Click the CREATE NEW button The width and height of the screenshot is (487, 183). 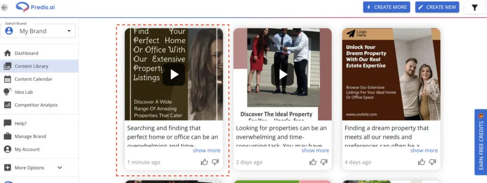coord(437,7)
